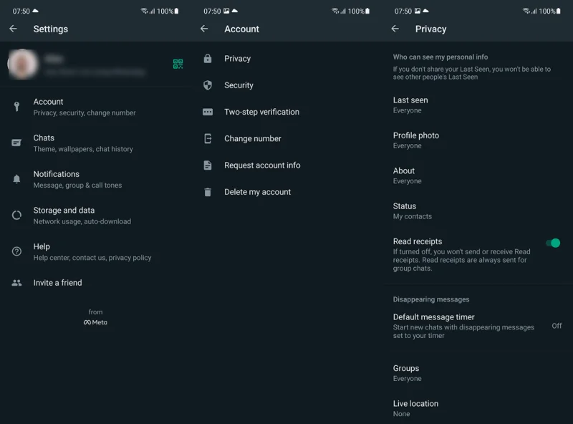The width and height of the screenshot is (573, 424).
Task: Tap 'Network usage, auto-download' subtitle
Action: pos(82,221)
